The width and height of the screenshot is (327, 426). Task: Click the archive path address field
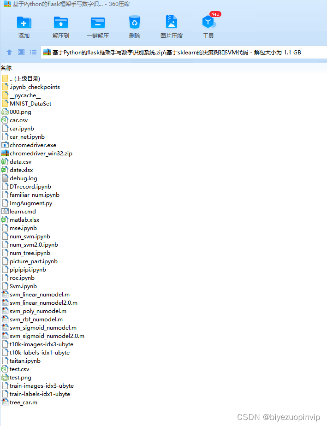coord(184,53)
